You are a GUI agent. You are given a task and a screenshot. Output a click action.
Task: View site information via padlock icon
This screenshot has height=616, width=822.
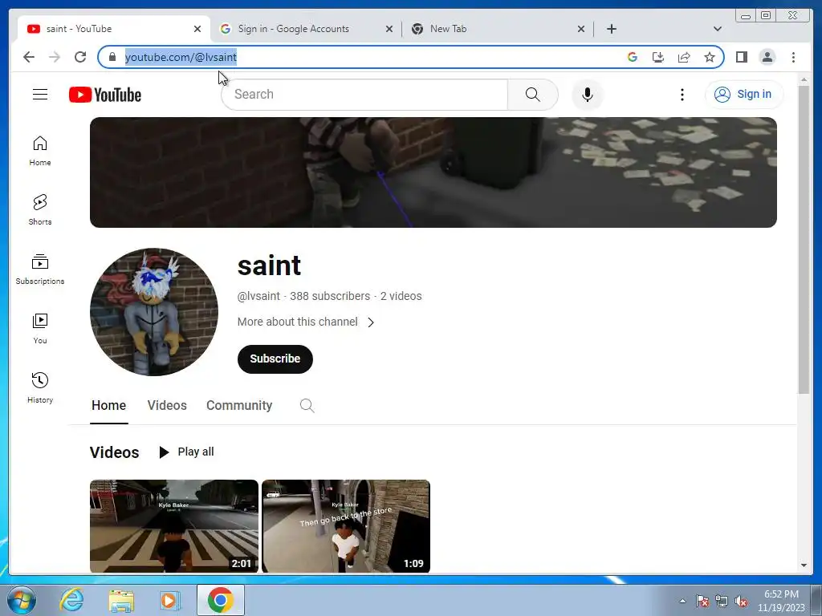click(x=112, y=57)
